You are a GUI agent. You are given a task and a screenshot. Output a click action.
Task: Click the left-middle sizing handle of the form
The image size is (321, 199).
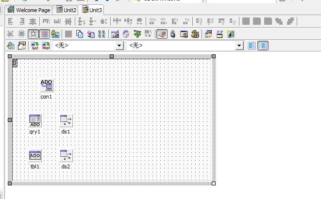tap(10, 120)
